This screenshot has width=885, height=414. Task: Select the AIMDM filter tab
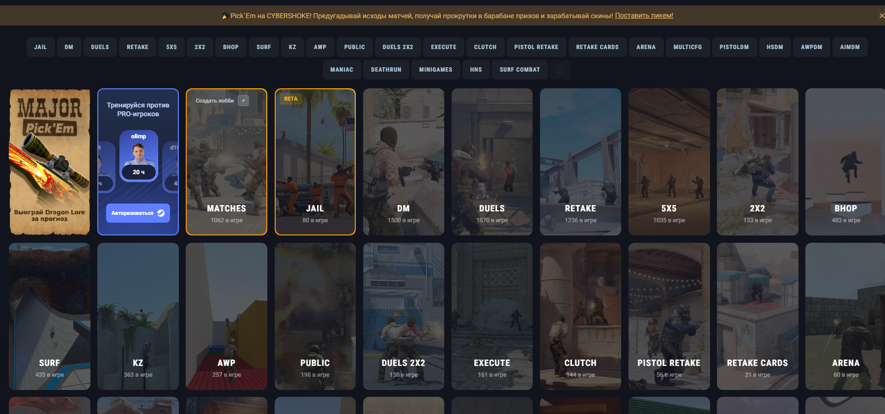click(850, 47)
